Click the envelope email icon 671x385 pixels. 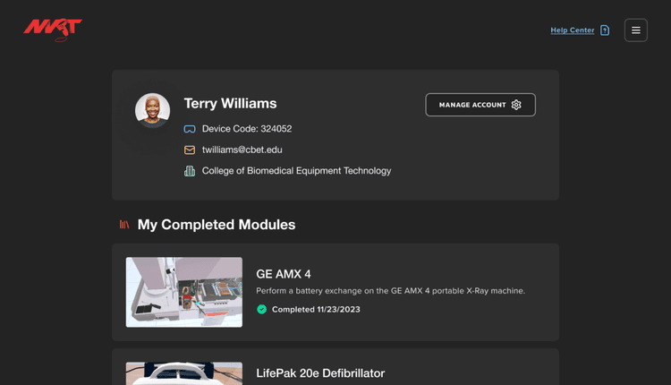pyautogui.click(x=190, y=150)
